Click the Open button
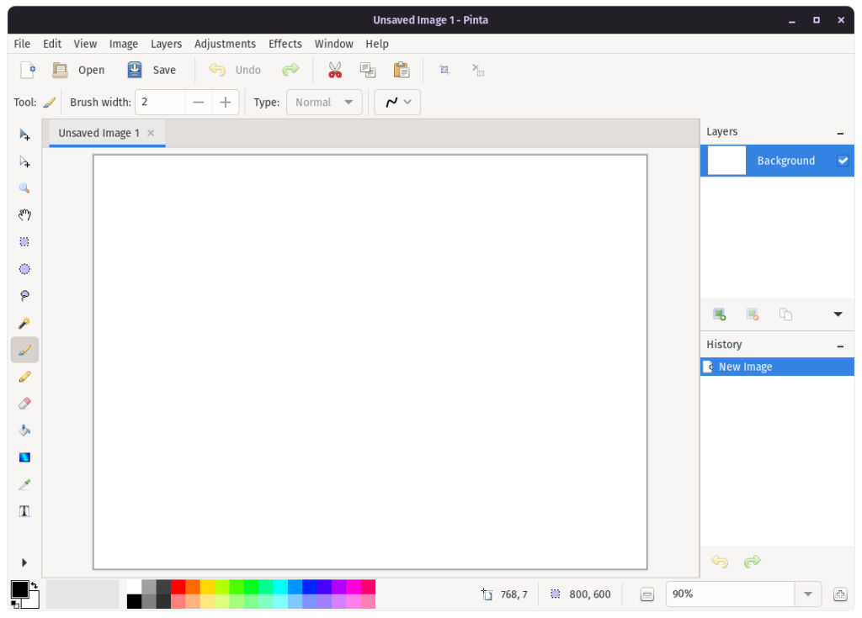Screen dimensions: 862x618 tap(79, 70)
